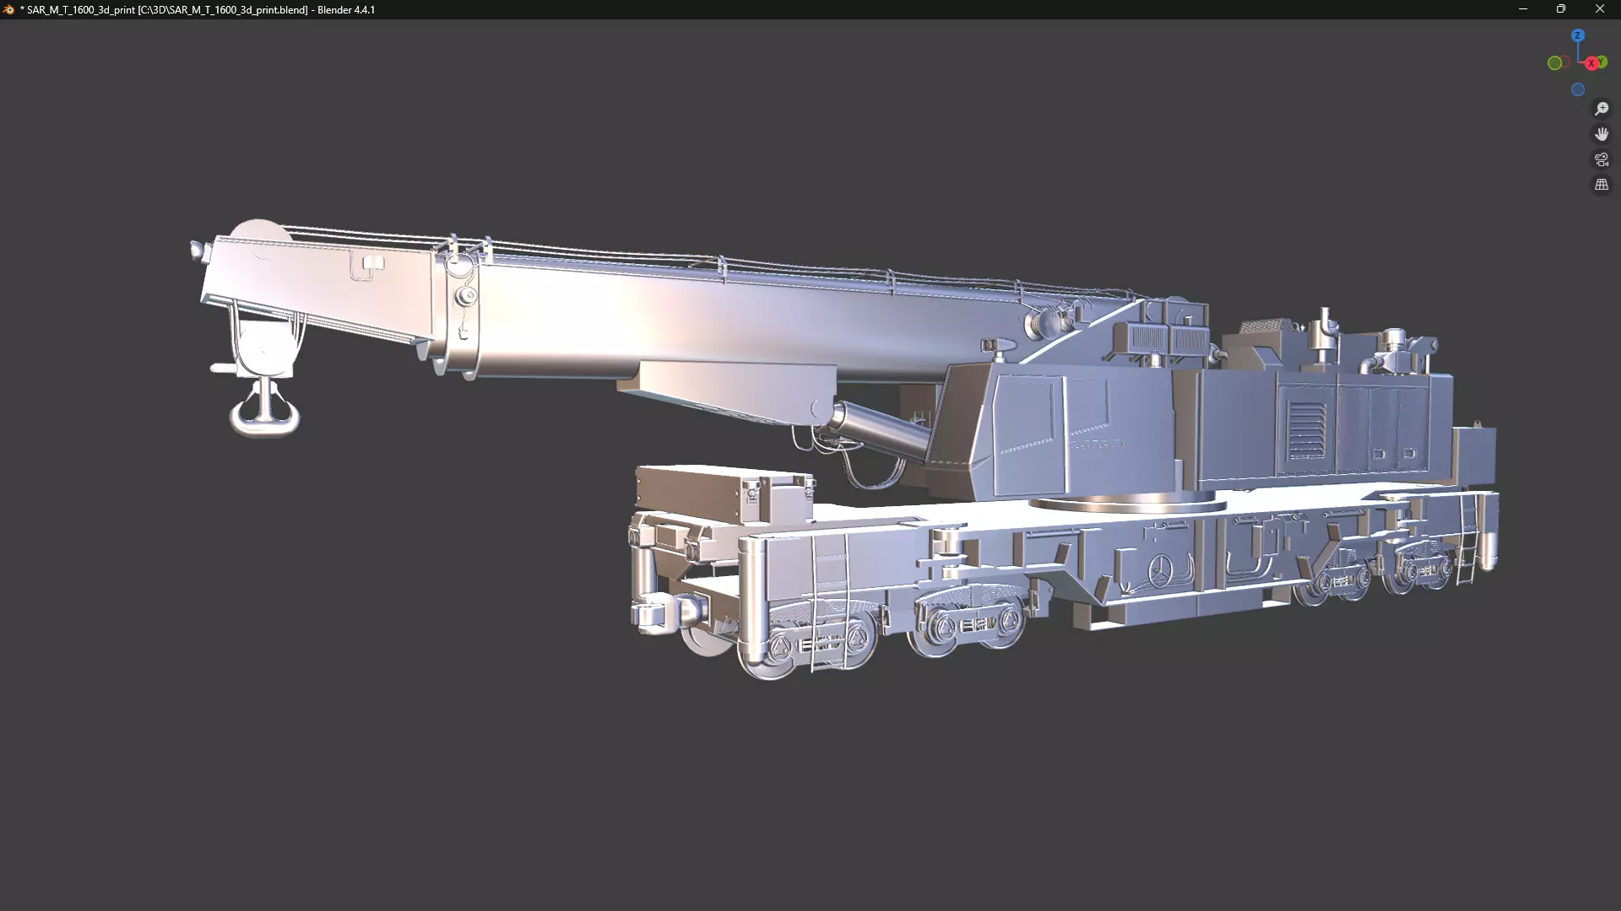Toggle perspective/orthographic grid button
The image size is (1621, 911).
click(x=1602, y=185)
